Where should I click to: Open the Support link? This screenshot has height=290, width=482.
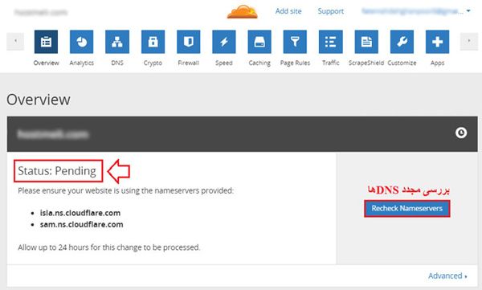(331, 11)
